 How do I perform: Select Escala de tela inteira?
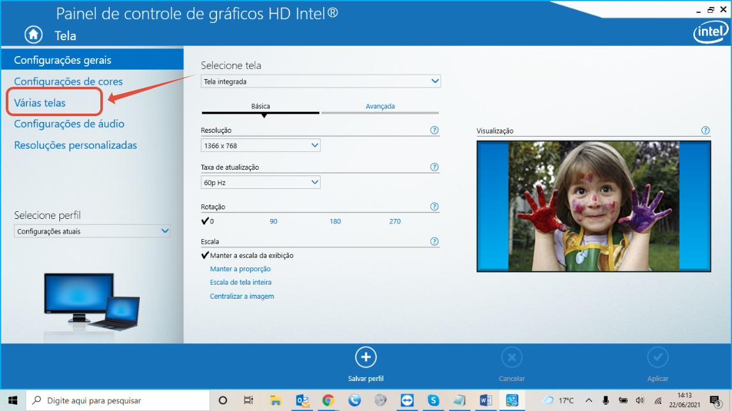240,282
